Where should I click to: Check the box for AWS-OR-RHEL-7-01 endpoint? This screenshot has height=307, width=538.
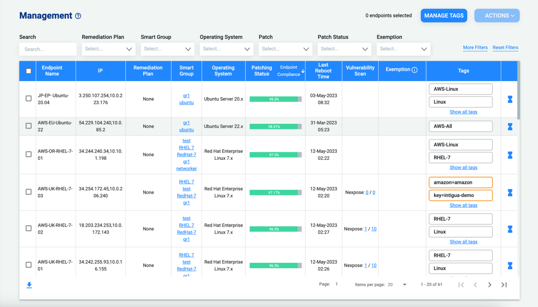(29, 154)
